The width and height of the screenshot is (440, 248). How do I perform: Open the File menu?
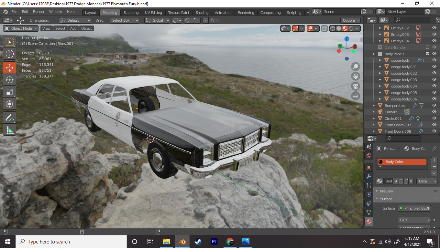click(14, 12)
